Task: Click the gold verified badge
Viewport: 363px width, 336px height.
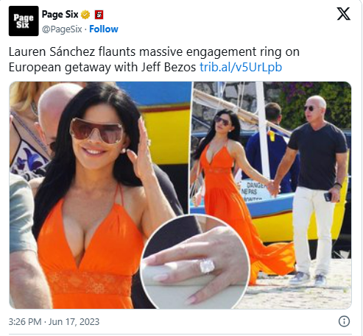Action: pyautogui.click(x=85, y=15)
